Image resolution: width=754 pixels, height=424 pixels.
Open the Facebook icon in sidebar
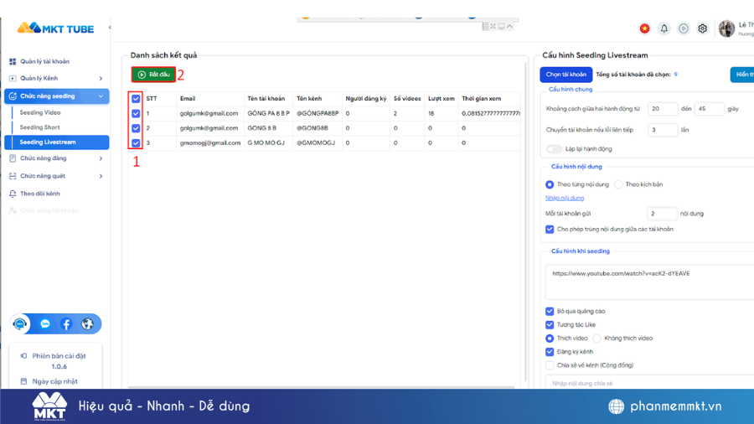(66, 324)
